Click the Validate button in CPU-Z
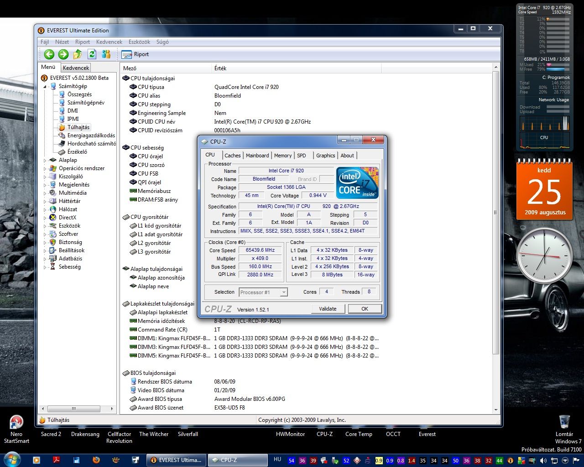584x467 pixels. coord(328,309)
